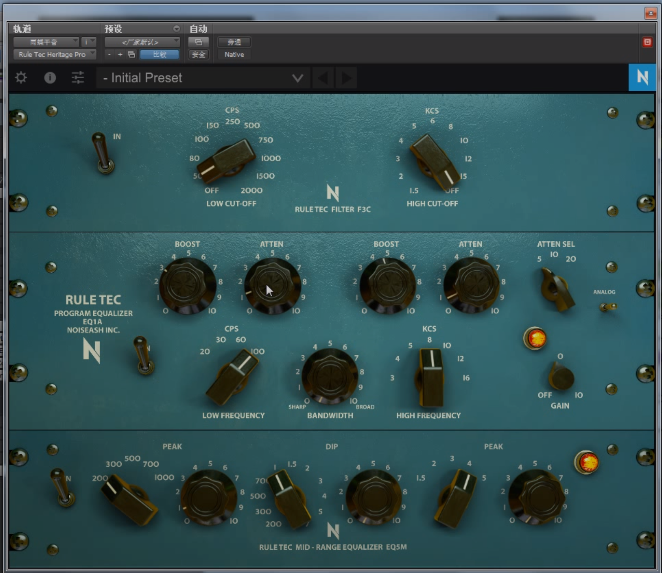
Task: Toggle the Filter F3C IN switch
Action: pos(104,153)
